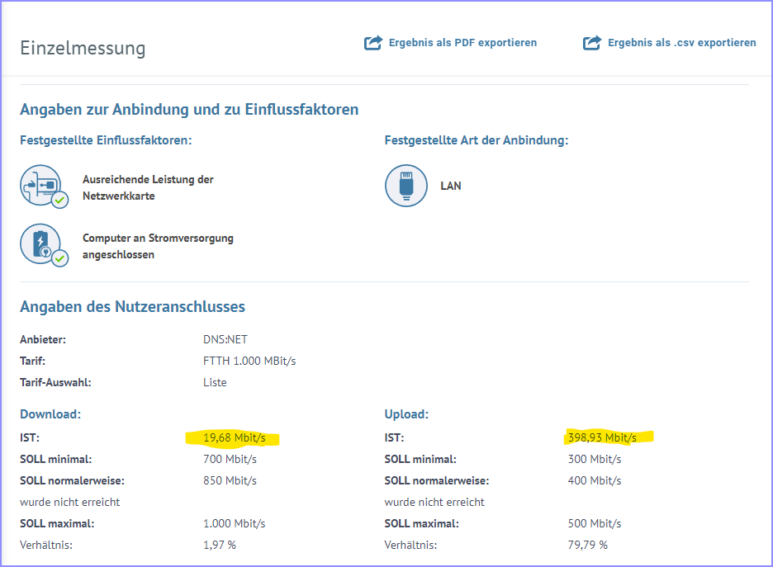
Task: Click the CSV export share icon
Action: 592,43
